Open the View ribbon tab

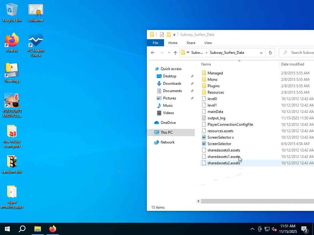[208, 43]
